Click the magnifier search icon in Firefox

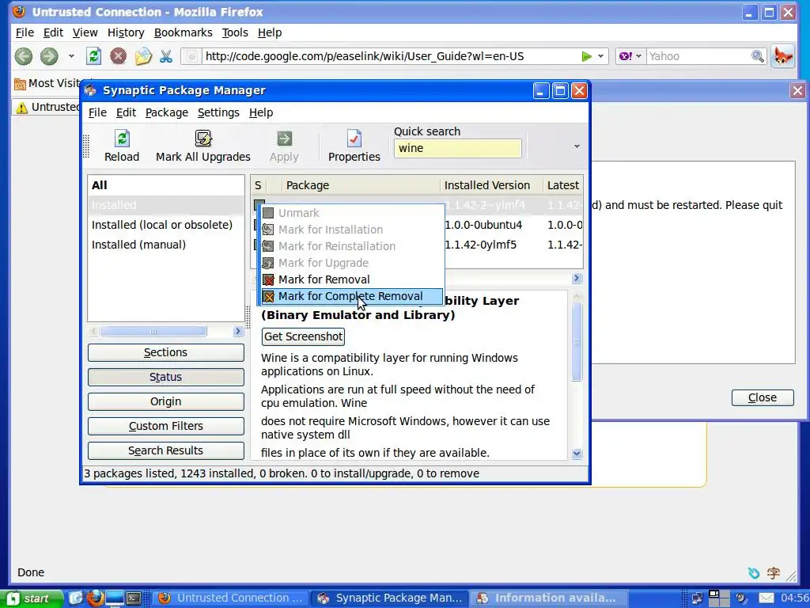click(757, 56)
